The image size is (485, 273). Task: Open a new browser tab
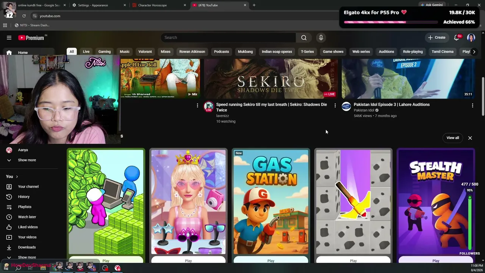click(x=254, y=5)
